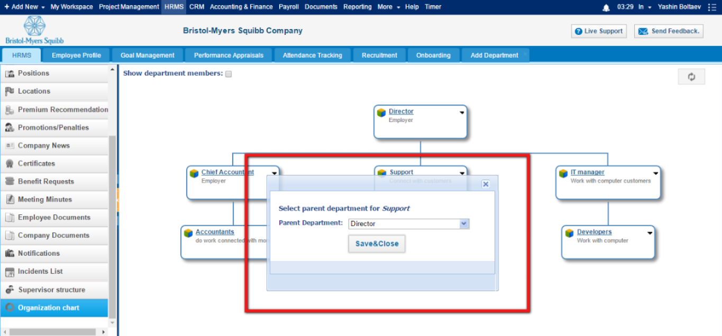
Task: Open the IT manager department link
Action: pos(587,172)
